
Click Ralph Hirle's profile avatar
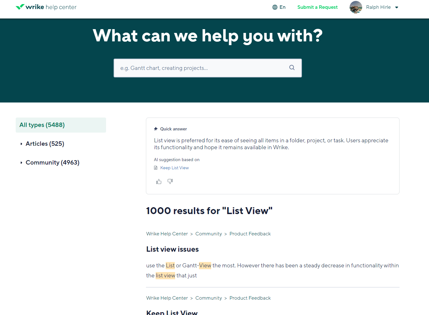tap(356, 7)
